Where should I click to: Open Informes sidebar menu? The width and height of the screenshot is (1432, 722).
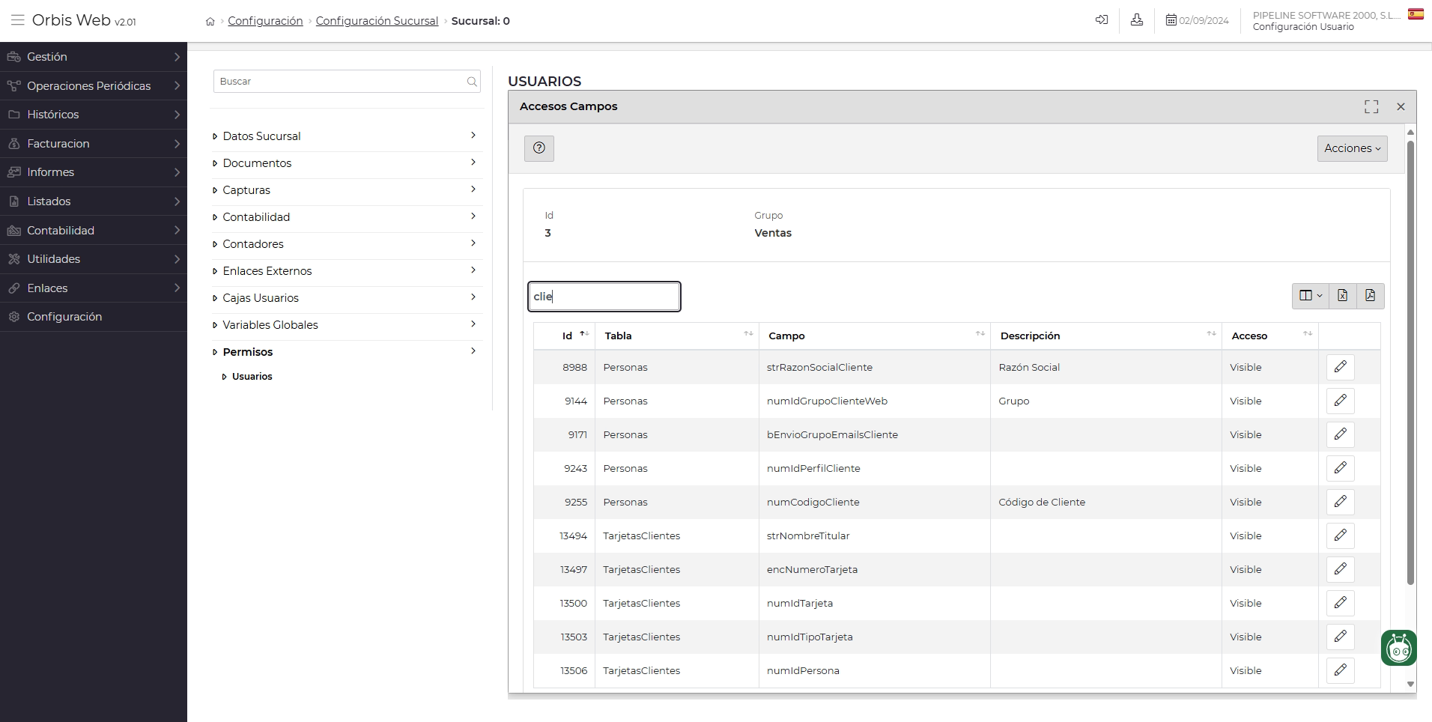(94, 172)
